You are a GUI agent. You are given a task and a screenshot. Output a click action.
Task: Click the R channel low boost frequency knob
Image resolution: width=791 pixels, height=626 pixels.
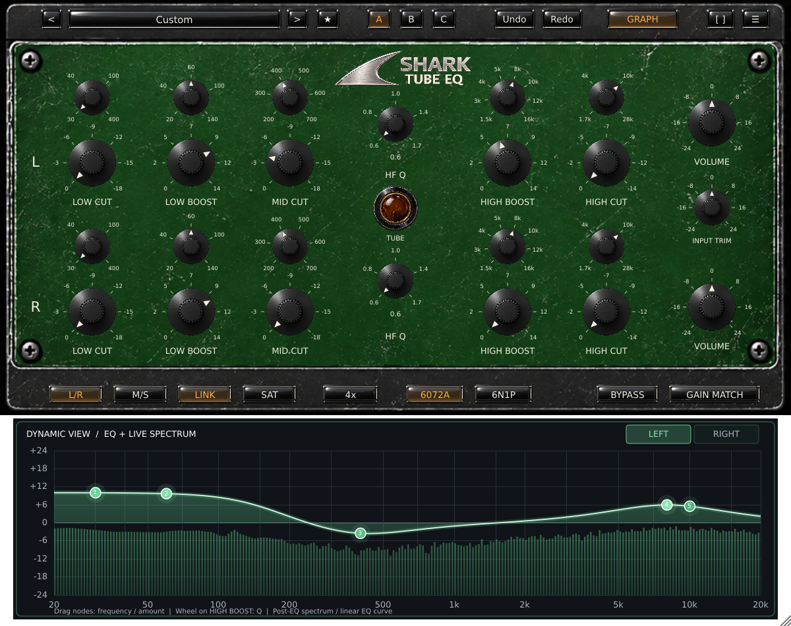191,246
